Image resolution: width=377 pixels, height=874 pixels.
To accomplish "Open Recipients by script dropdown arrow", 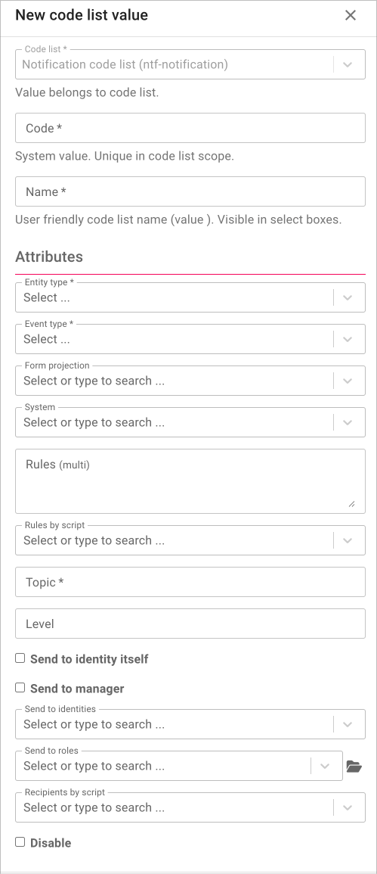I will click(348, 807).
